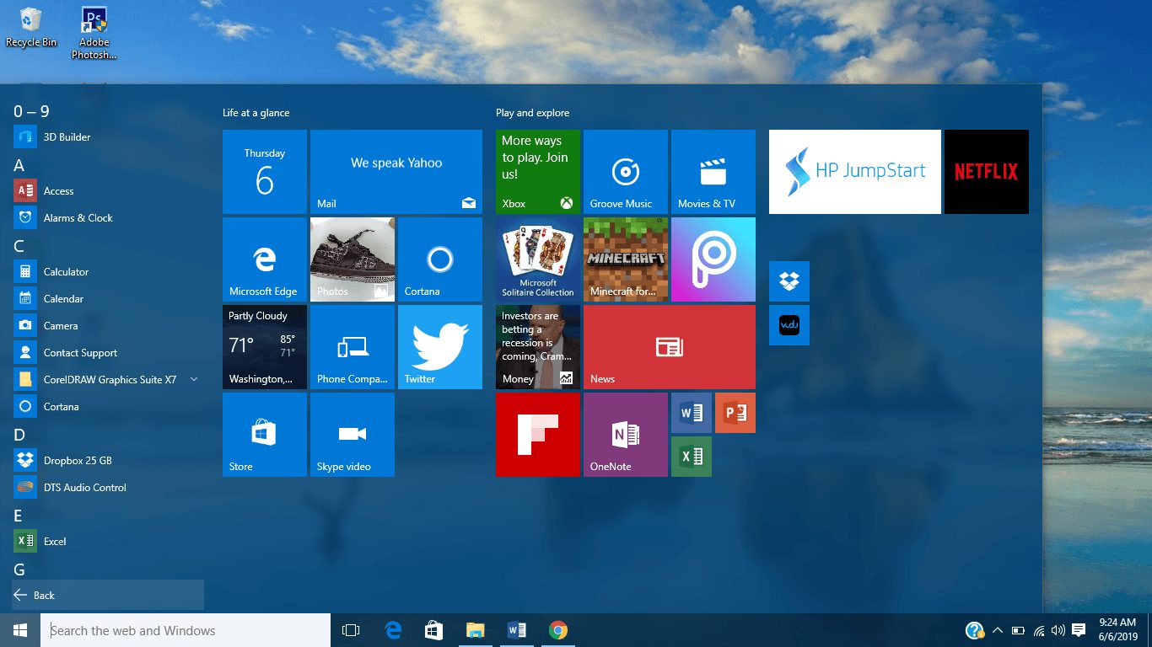Viewport: 1152px width, 647px height.
Task: Click the 'Life at a glance' group title
Action: 256,113
